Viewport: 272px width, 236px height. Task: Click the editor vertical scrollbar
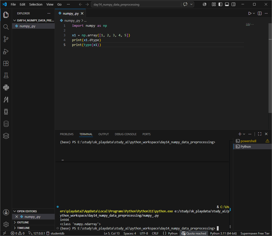[x=270, y=68]
